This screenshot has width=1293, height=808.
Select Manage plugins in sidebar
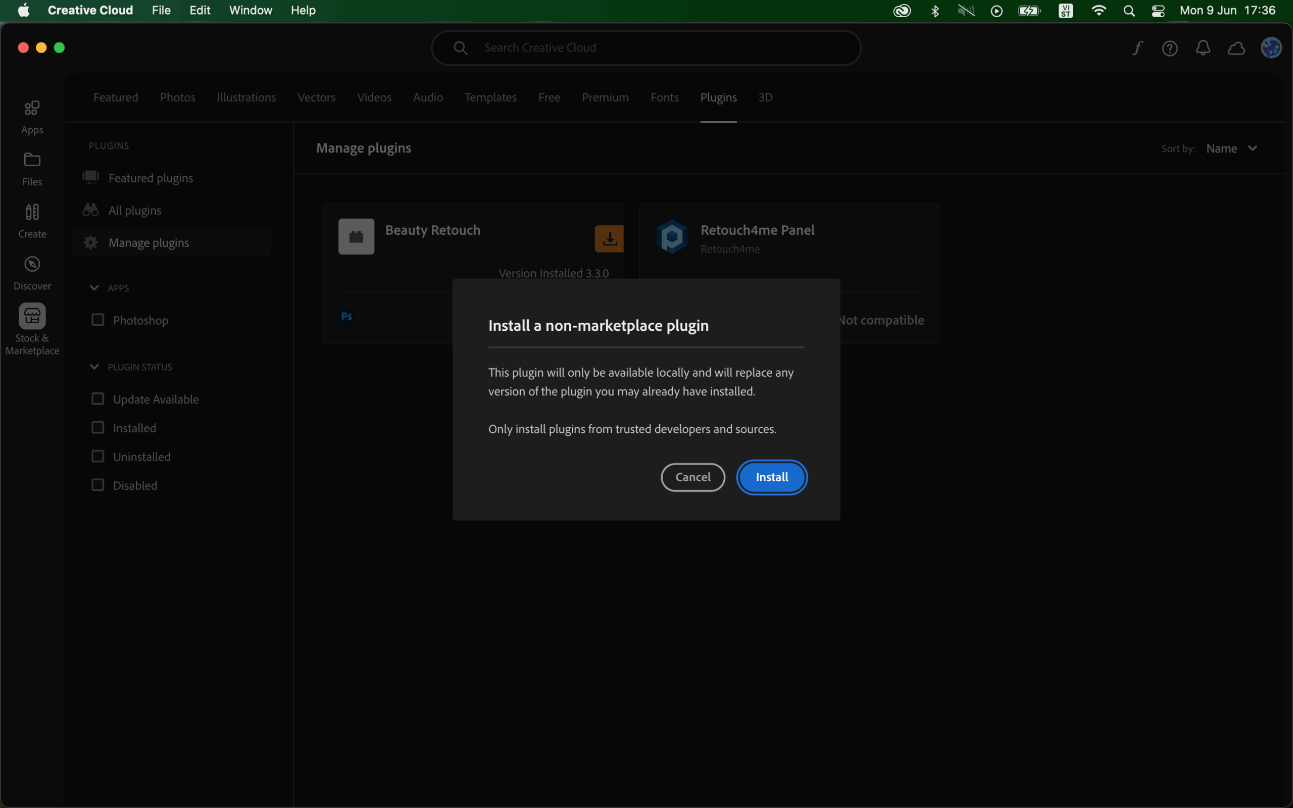pos(171,242)
